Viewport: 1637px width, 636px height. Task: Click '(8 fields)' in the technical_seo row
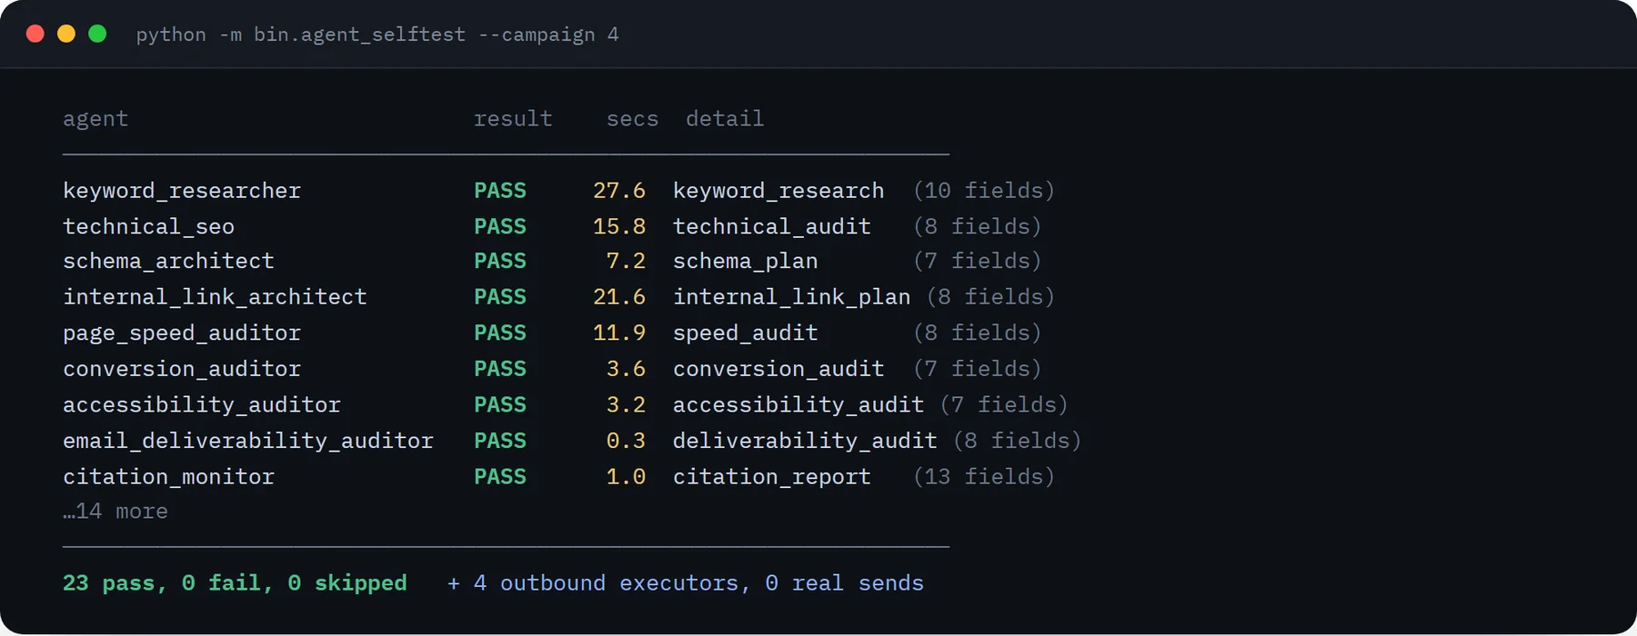pos(978,226)
